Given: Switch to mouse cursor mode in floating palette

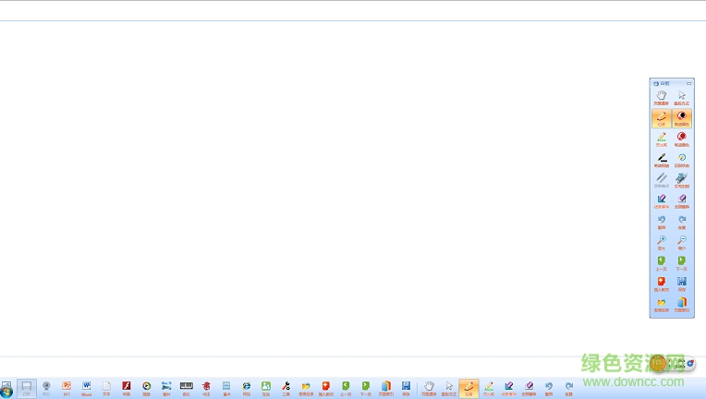Looking at the screenshot, I should click(x=682, y=98).
